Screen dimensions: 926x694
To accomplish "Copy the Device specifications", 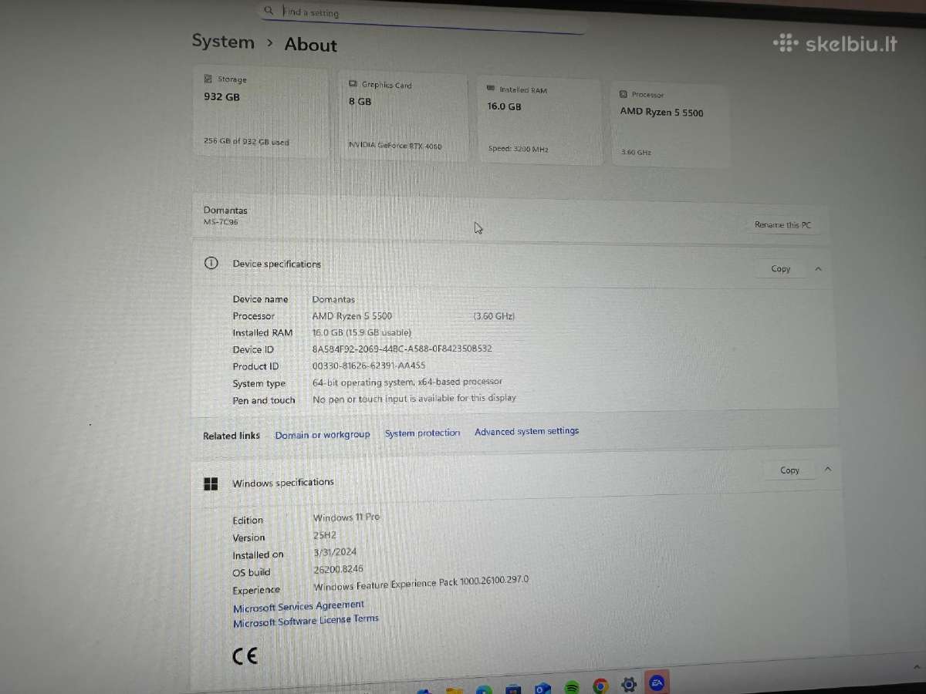I will click(781, 268).
